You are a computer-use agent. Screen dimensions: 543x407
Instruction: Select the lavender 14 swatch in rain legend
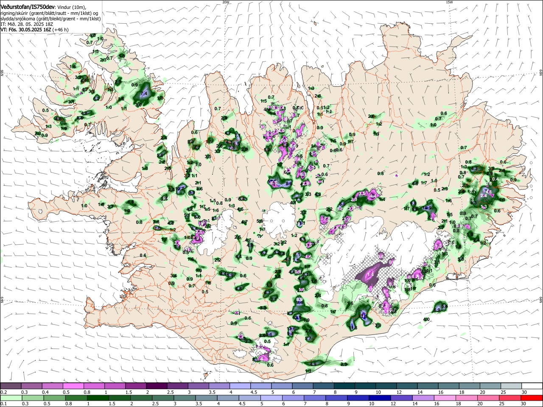point(423,398)
